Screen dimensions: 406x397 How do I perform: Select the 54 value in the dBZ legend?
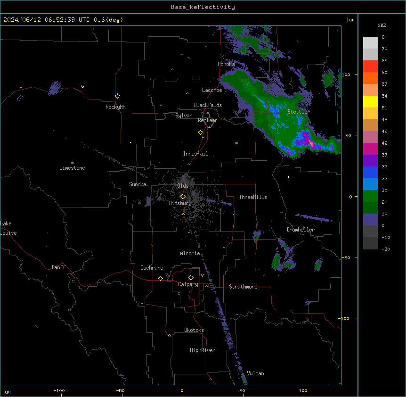point(384,96)
